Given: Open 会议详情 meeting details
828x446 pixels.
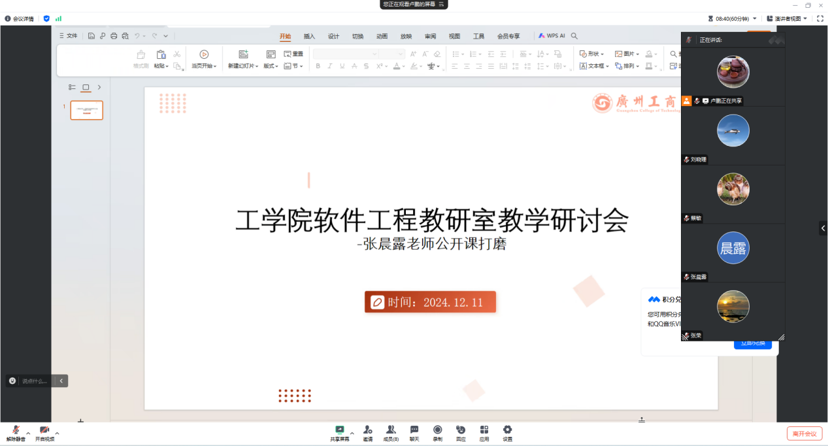Looking at the screenshot, I should tap(19, 19).
